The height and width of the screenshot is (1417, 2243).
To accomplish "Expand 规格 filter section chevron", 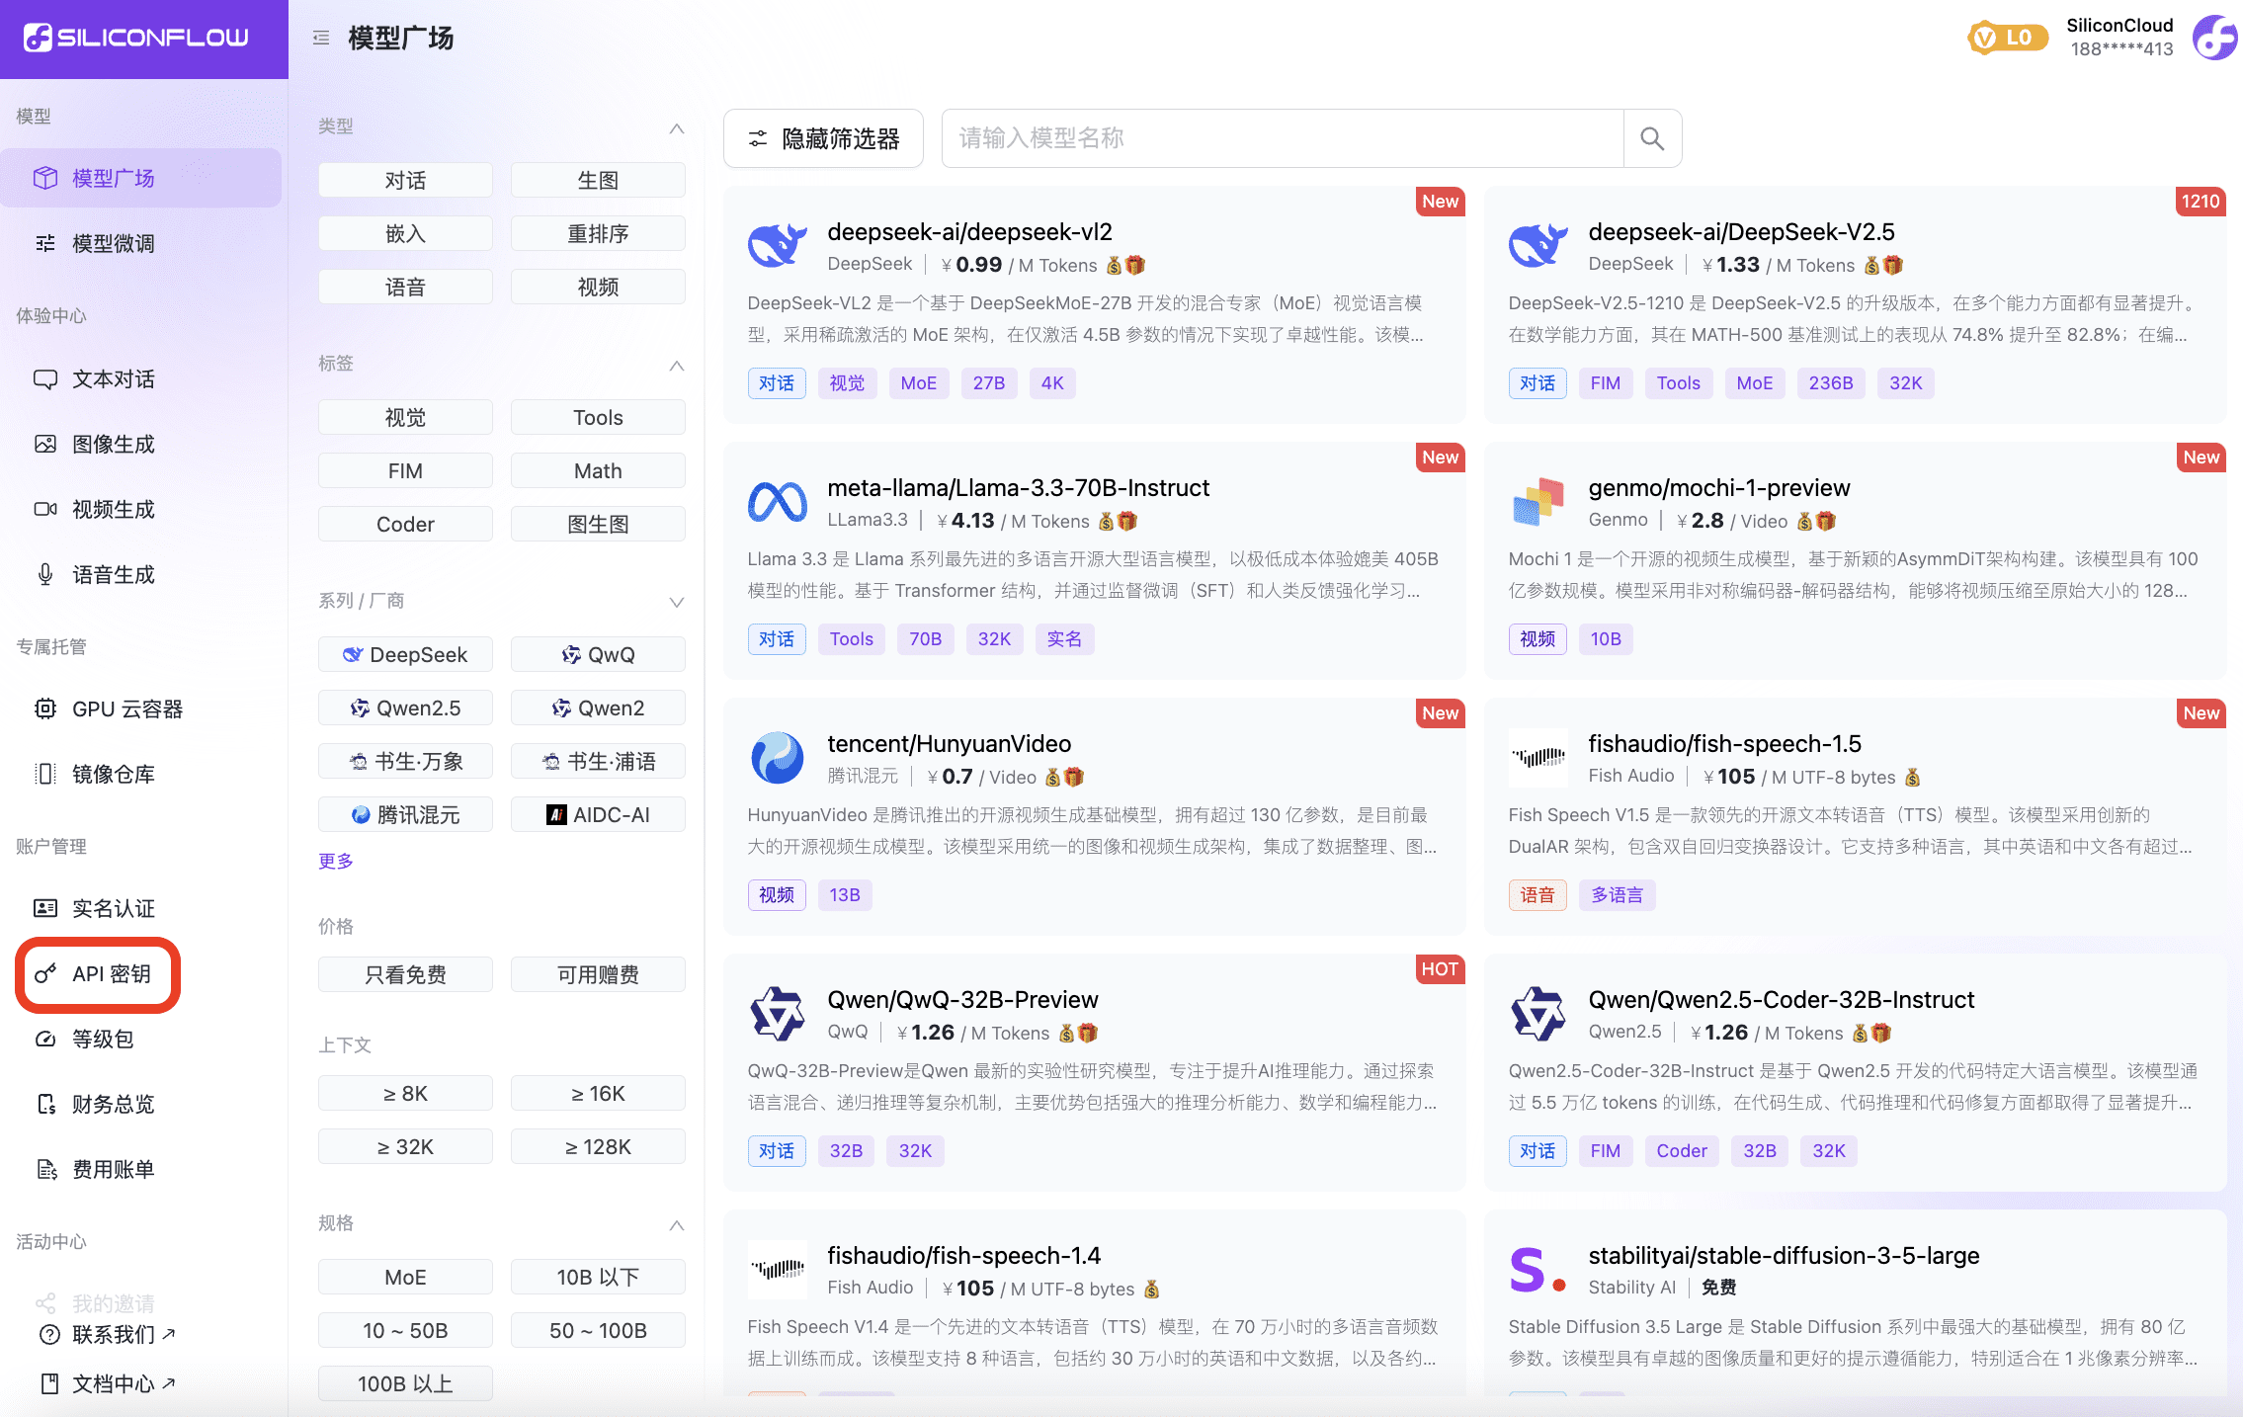I will point(678,1222).
